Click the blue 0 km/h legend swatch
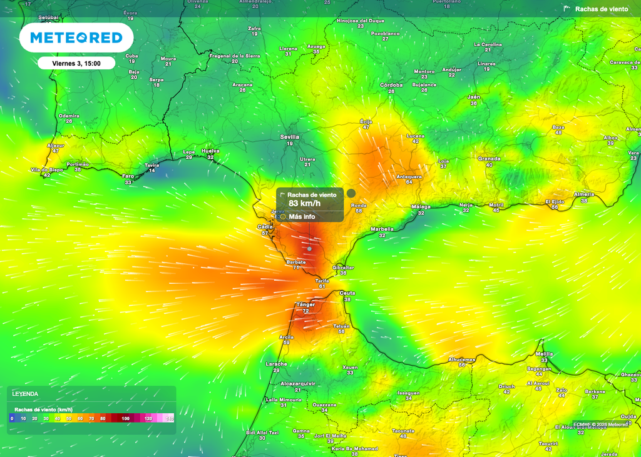The height and width of the screenshot is (457, 641). coord(13,418)
